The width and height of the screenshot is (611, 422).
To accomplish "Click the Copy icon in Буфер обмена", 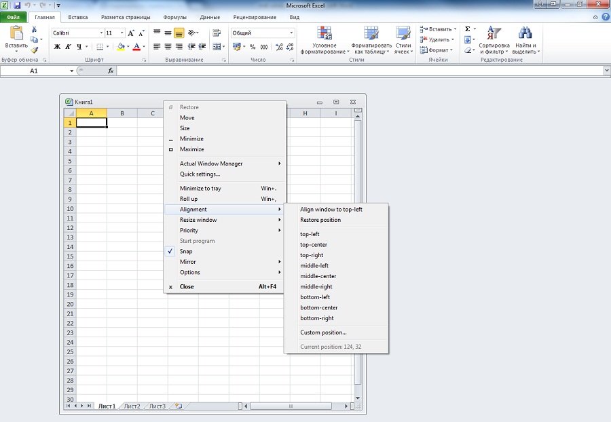I will click(35, 40).
